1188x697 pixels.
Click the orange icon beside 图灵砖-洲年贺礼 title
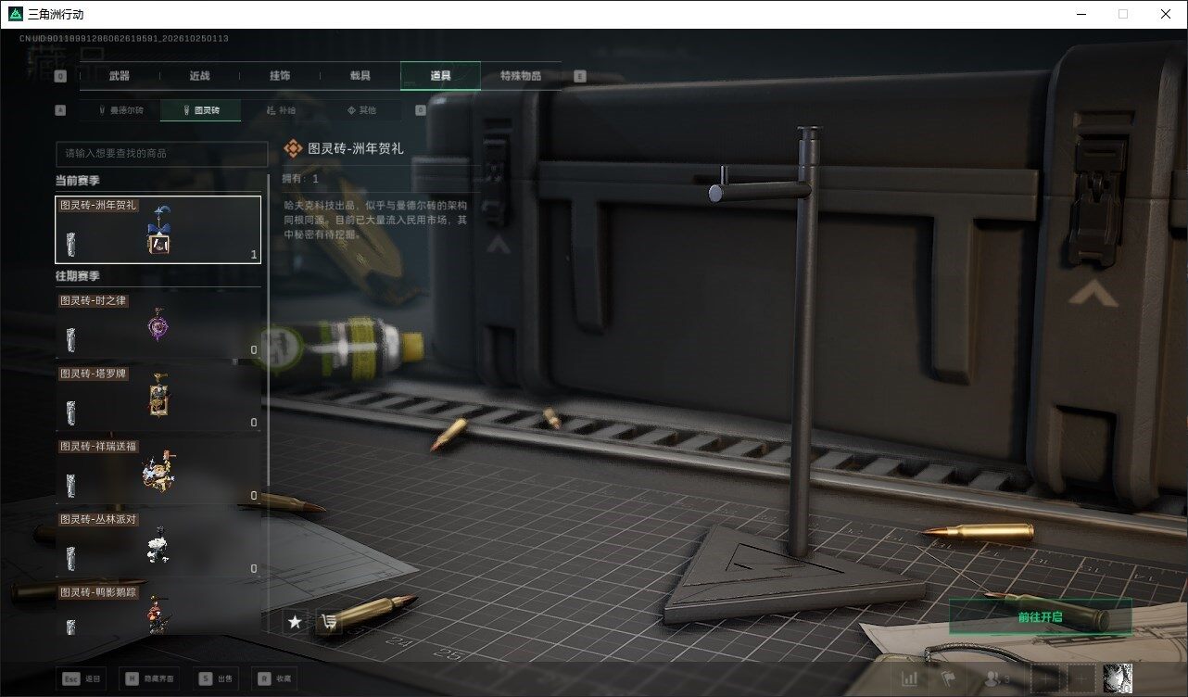pyautogui.click(x=293, y=148)
